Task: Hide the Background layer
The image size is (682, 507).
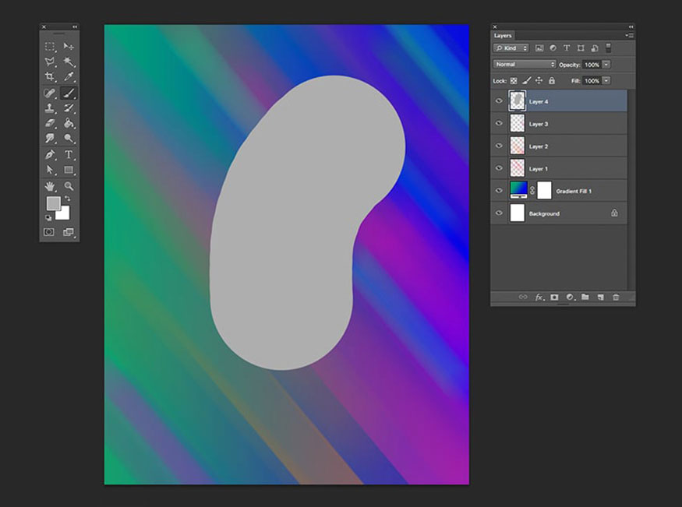Action: point(499,213)
